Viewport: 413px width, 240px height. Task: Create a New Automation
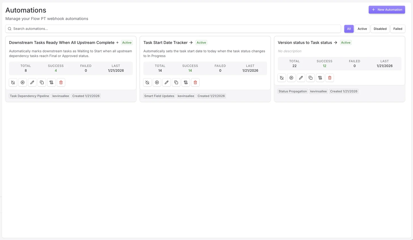(x=386, y=9)
